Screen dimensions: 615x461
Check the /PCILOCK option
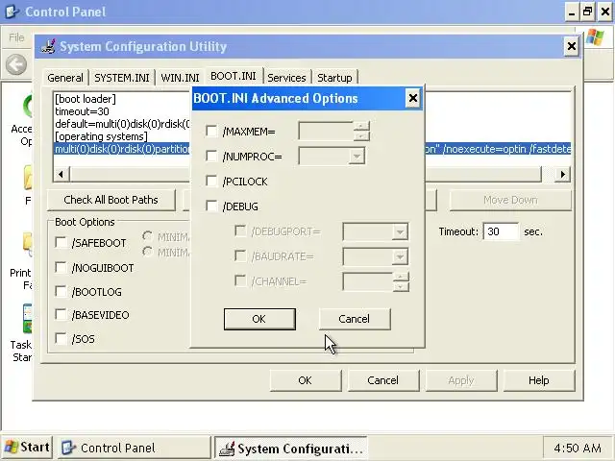211,181
